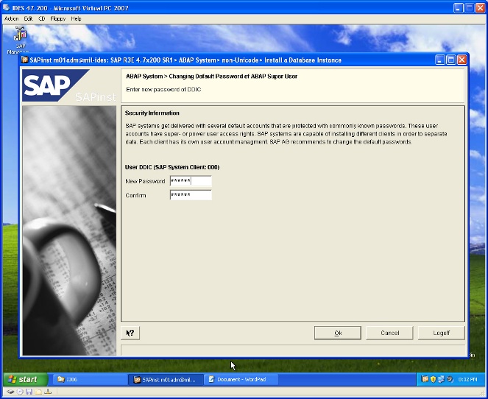This screenshot has width=488, height=399.
Task: Click the Logoff button
Action: point(441,333)
